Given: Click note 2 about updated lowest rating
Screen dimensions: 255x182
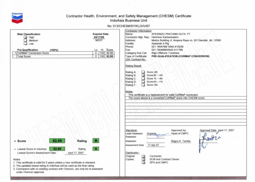Looking at the screenshot, I should click(x=54, y=166).
